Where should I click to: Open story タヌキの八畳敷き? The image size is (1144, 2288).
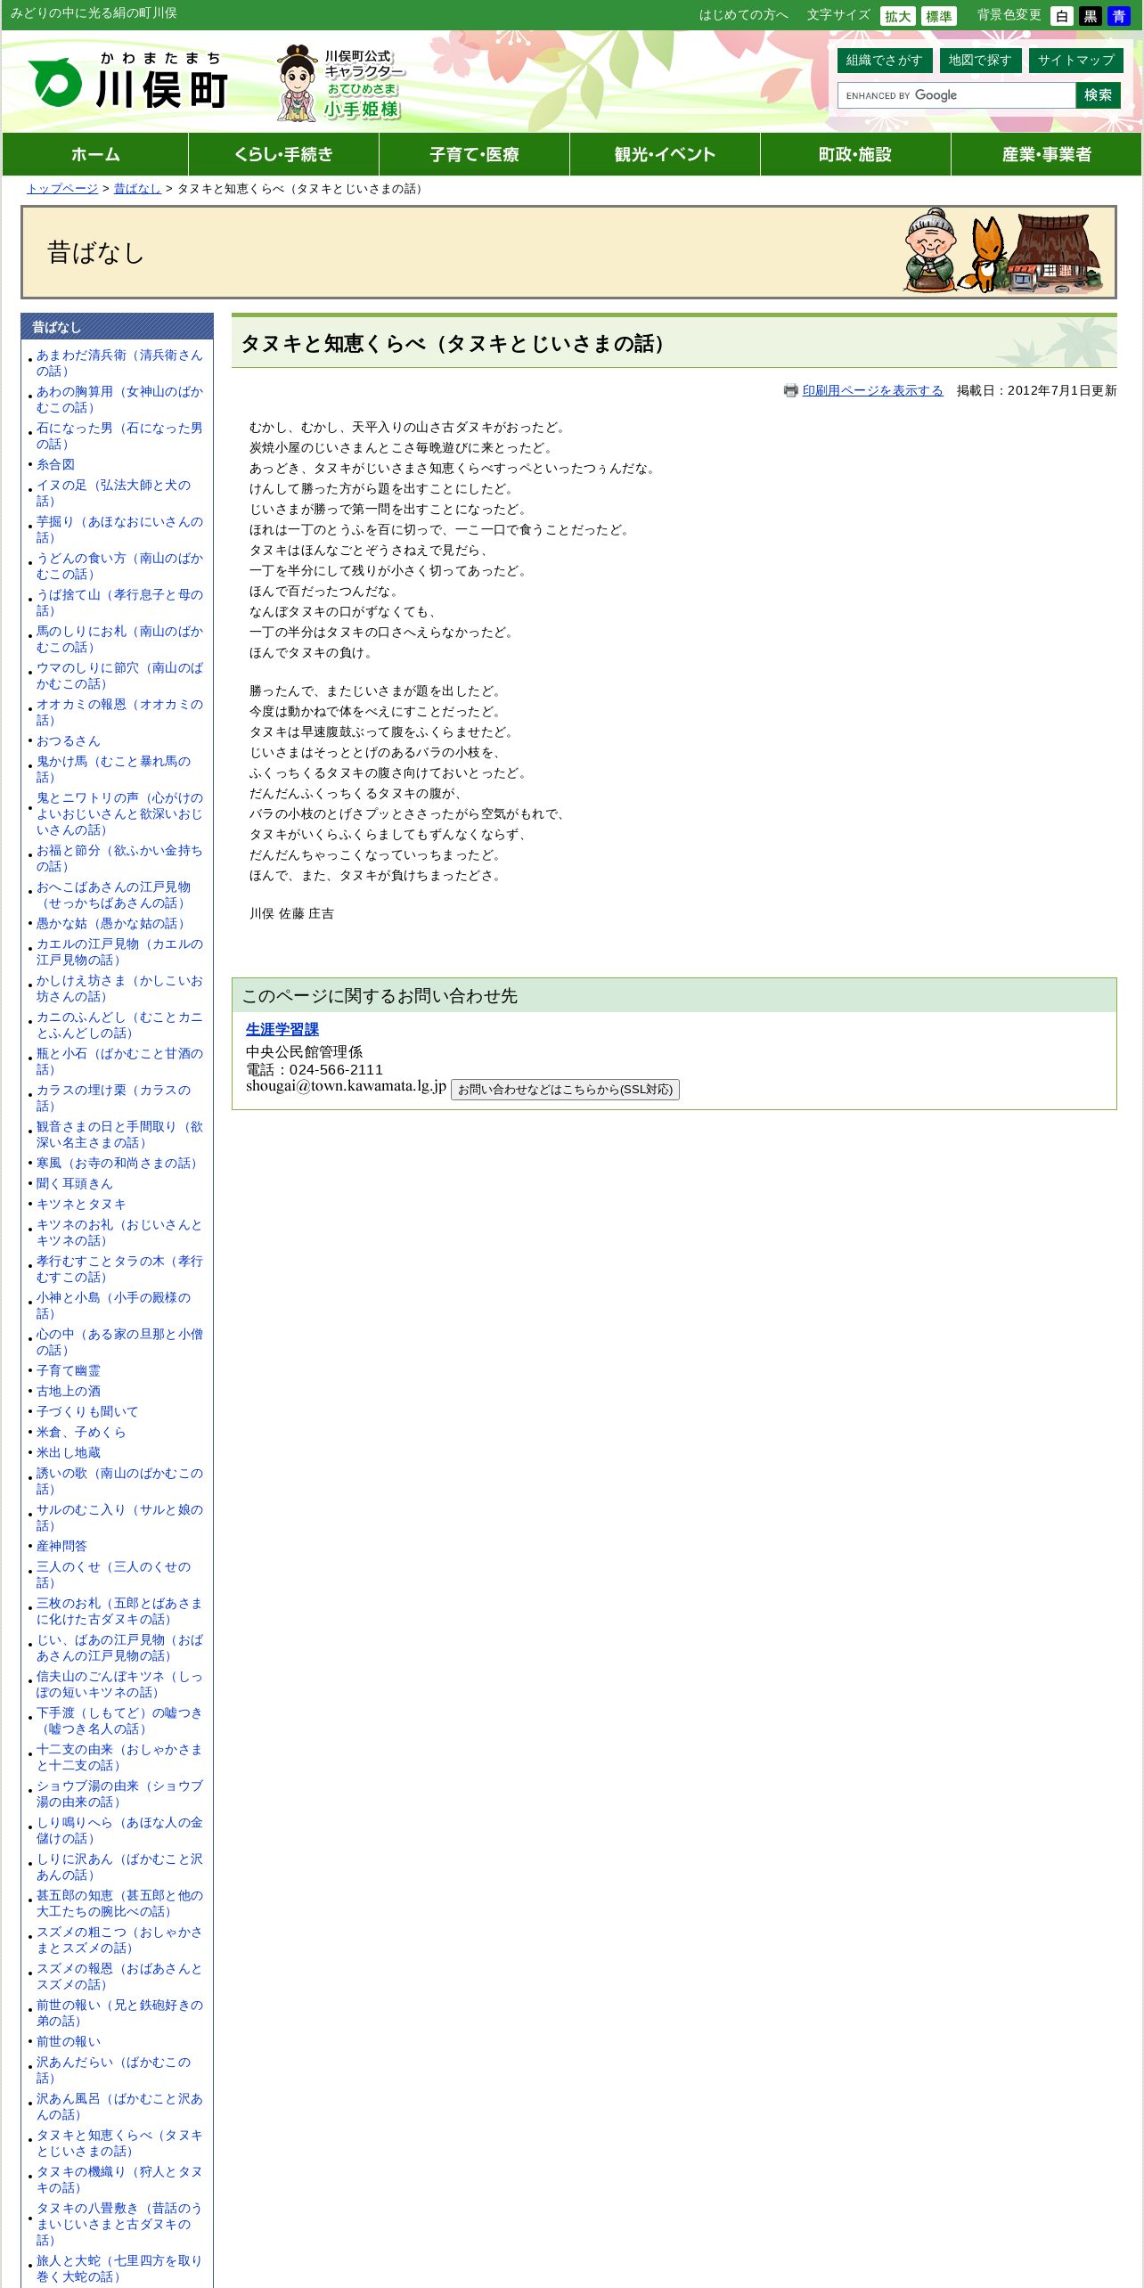(x=119, y=2224)
